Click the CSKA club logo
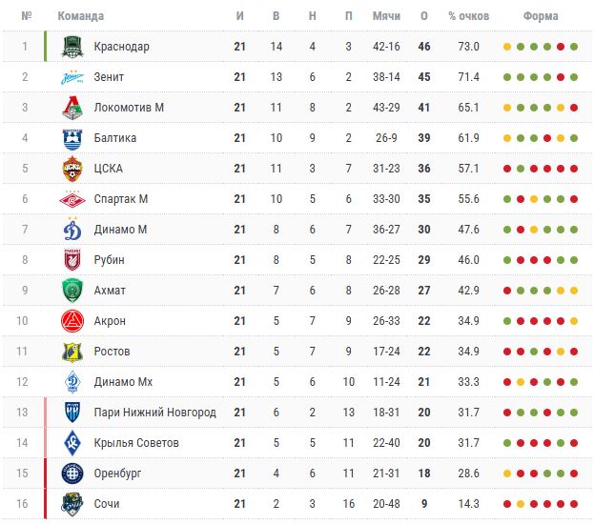This screenshot has height=524, width=594. (72, 169)
